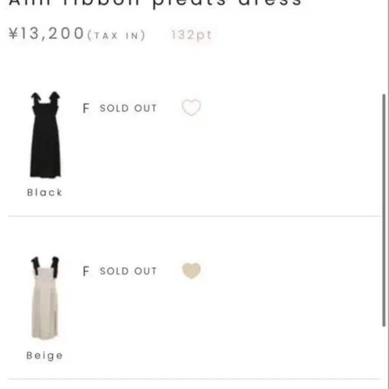
Task: Favorite the Black dress with the heart outline
Action: coord(191,108)
